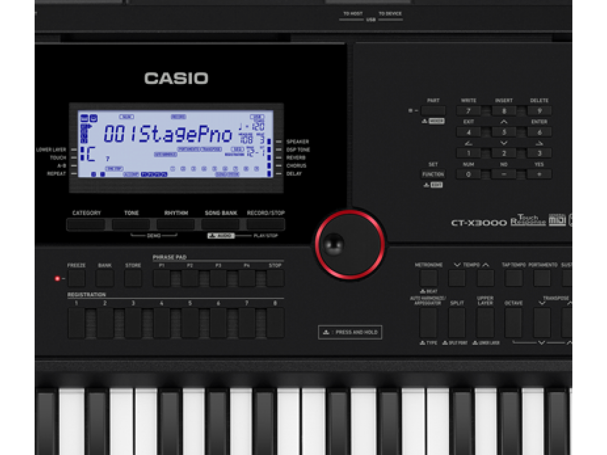Toggle the SPLIT button
The image size is (607, 455).
coord(457,322)
